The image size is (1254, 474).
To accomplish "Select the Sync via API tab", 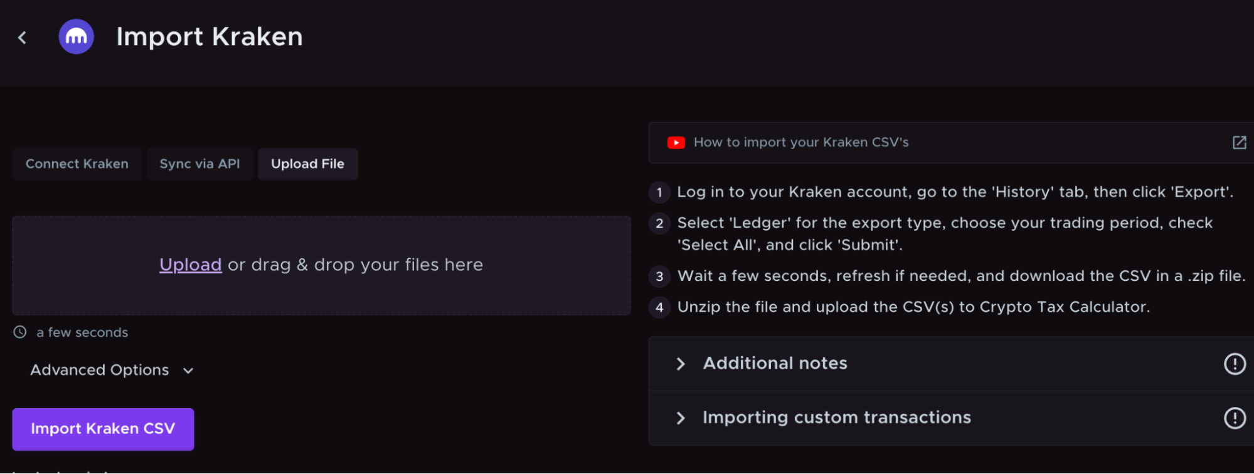I will (199, 164).
